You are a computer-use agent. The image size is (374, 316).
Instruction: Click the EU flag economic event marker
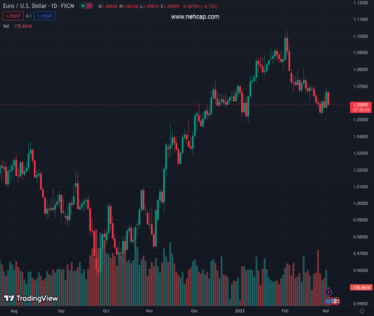click(x=328, y=301)
